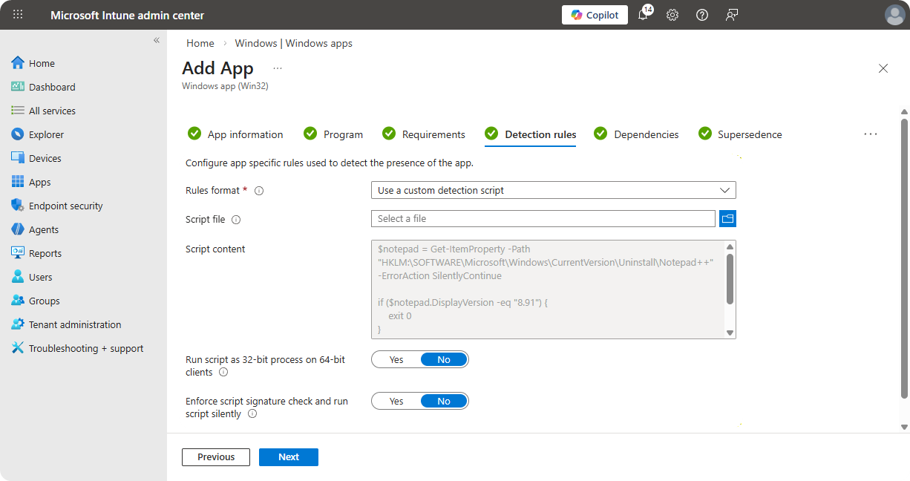
Task: Open the app launcher waffle icon
Action: point(18,15)
